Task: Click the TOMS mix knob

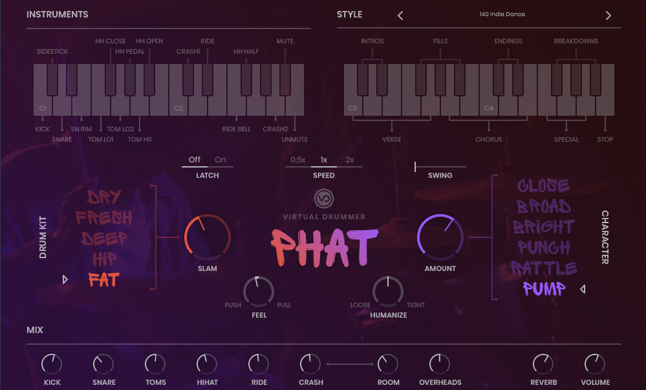Action: point(155,364)
